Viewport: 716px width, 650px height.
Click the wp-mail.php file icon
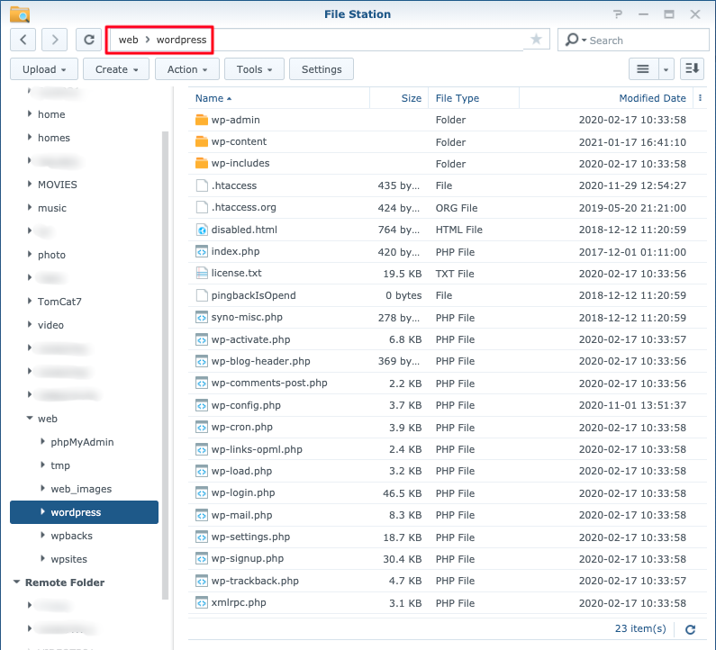[x=202, y=515]
